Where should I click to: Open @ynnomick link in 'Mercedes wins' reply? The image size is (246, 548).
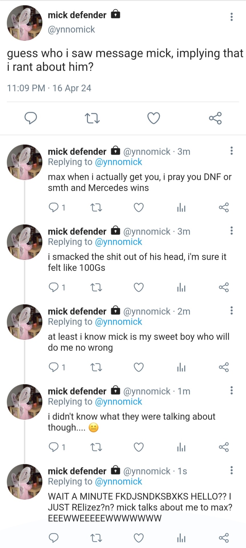click(118, 162)
